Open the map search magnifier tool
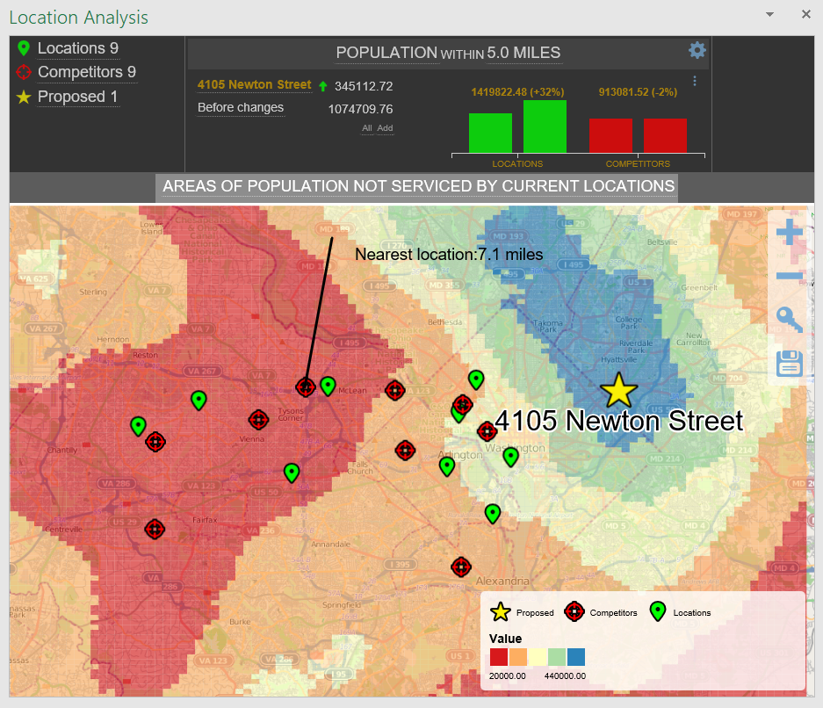This screenshot has width=823, height=708. (x=790, y=319)
